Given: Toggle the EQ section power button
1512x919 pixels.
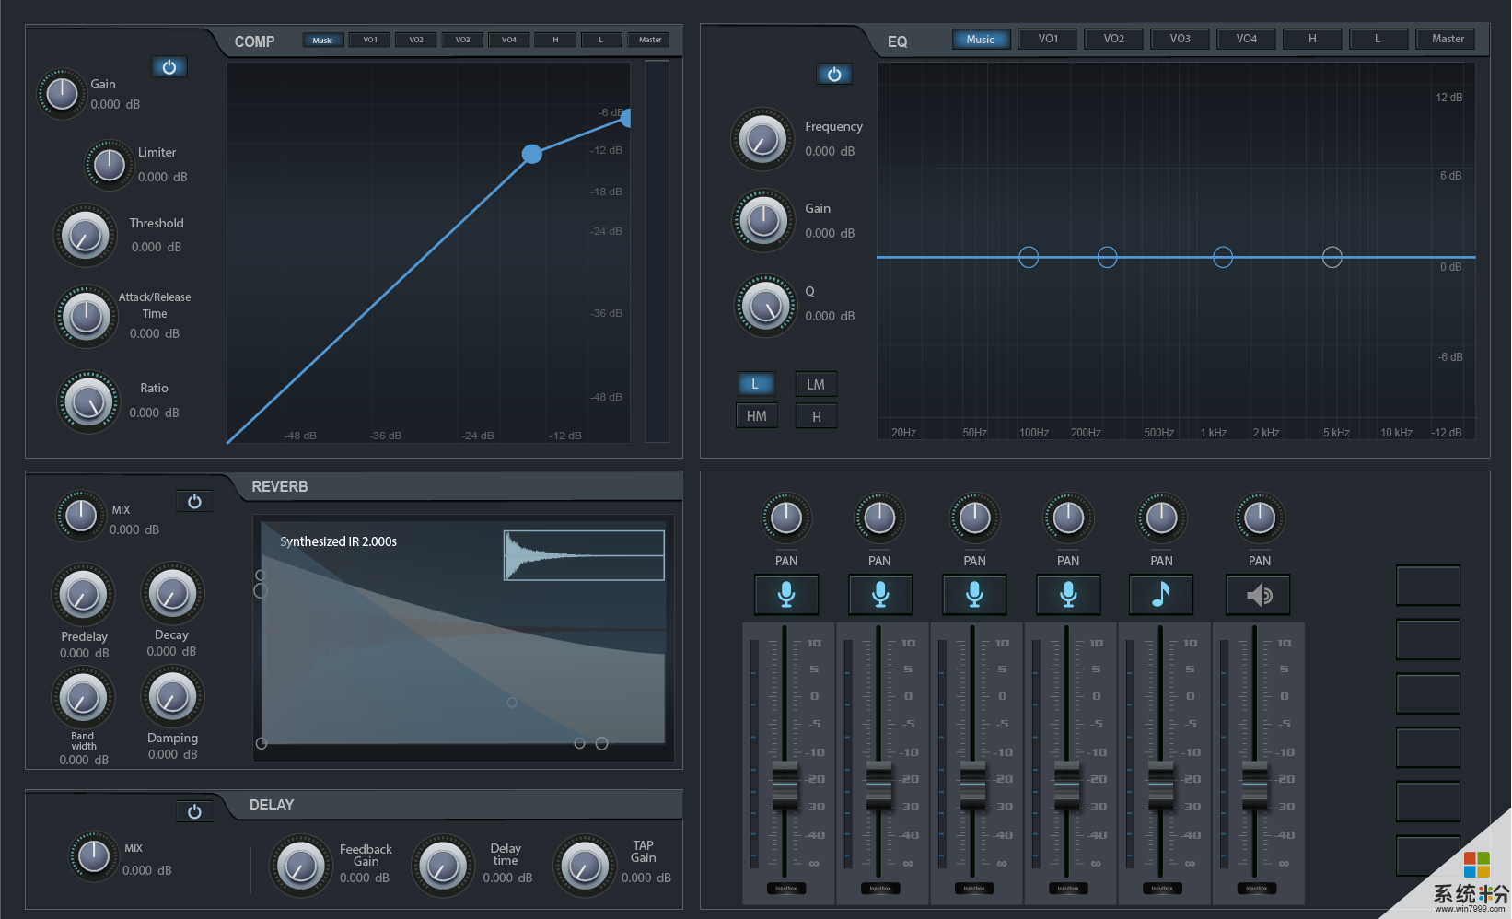Looking at the screenshot, I should coord(833,75).
